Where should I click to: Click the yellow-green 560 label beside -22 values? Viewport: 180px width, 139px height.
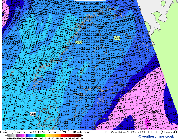79,43
